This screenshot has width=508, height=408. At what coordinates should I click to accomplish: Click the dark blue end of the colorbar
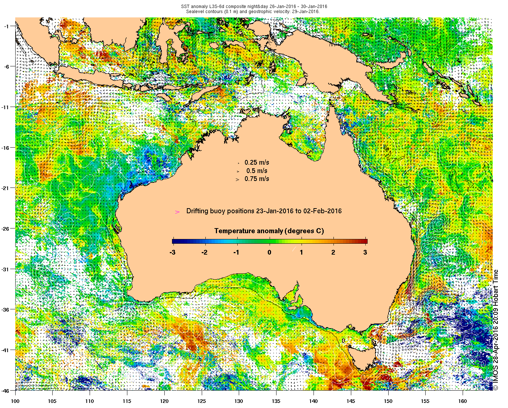[175, 241]
